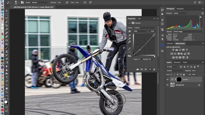The width and height of the screenshot is (205, 115).
Task: Switch to the Channels tab
Action: (x=177, y=62)
